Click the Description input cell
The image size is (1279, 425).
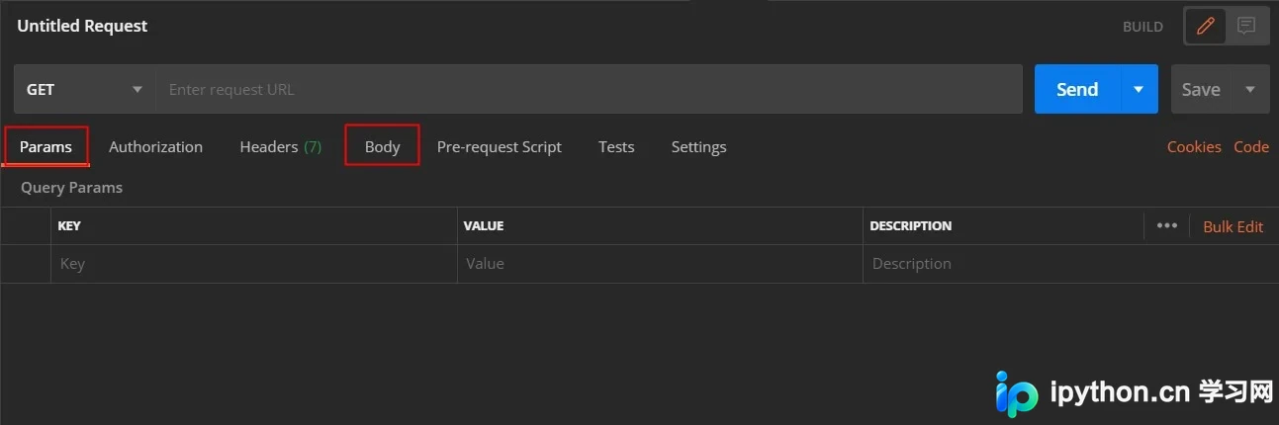pos(1070,264)
